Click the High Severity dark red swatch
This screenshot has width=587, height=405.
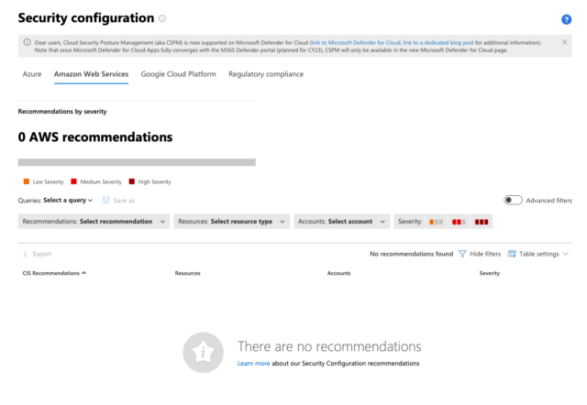click(131, 181)
